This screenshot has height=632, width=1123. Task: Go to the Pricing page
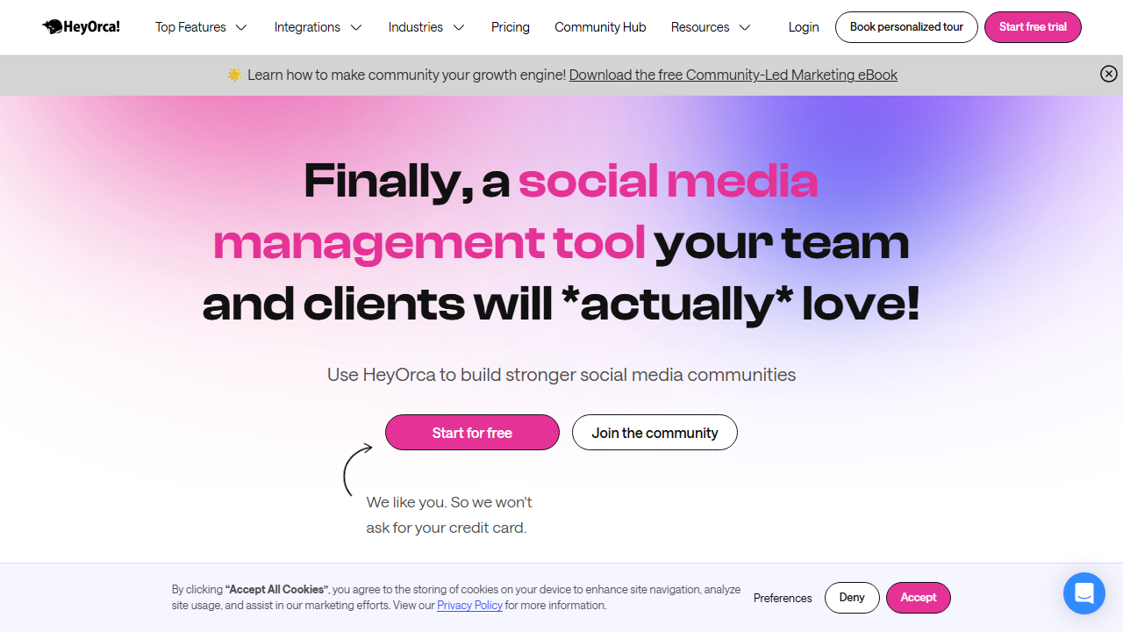click(x=511, y=27)
